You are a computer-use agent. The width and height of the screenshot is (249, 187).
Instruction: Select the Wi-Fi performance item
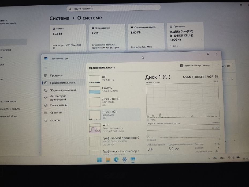tap(114, 128)
